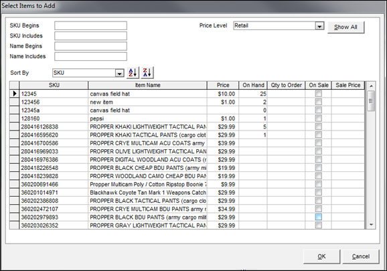Click the Show All button
Image resolution: width=387 pixels, height=271 pixels.
pyautogui.click(x=345, y=27)
